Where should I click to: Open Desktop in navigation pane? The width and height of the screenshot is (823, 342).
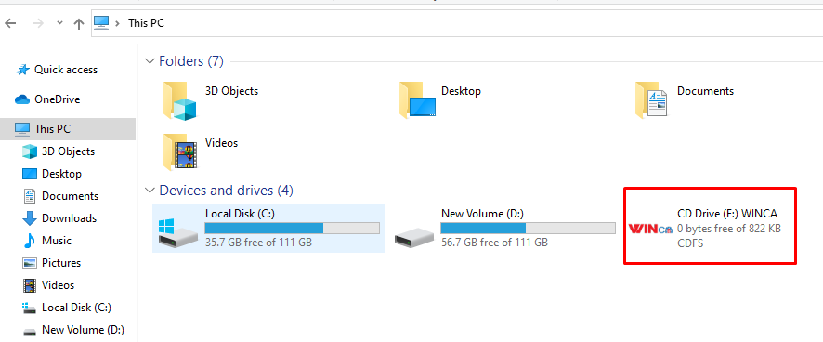(62, 174)
